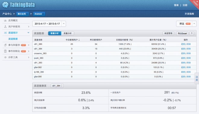Expand the 用户和使用 menu arrow
199x114 pixels.
point(29,26)
